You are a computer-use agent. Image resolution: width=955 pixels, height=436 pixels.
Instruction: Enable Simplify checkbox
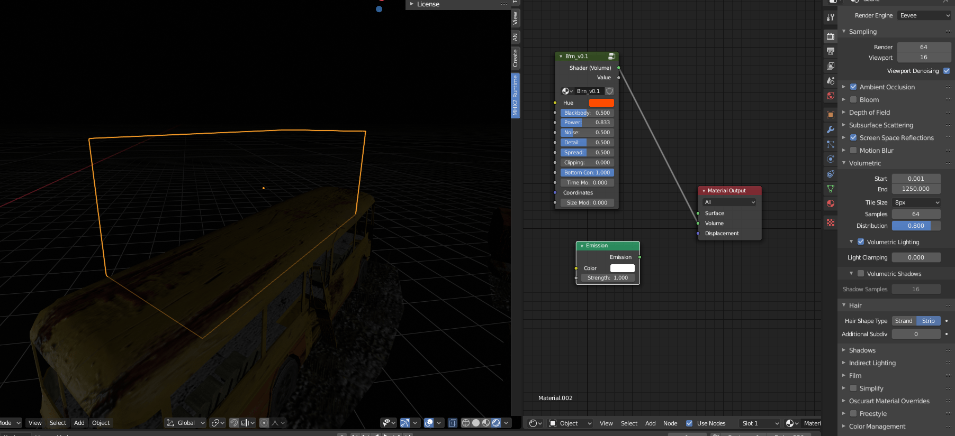click(853, 388)
